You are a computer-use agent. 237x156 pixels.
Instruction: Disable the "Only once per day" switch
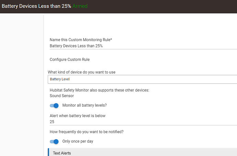tap(54, 141)
